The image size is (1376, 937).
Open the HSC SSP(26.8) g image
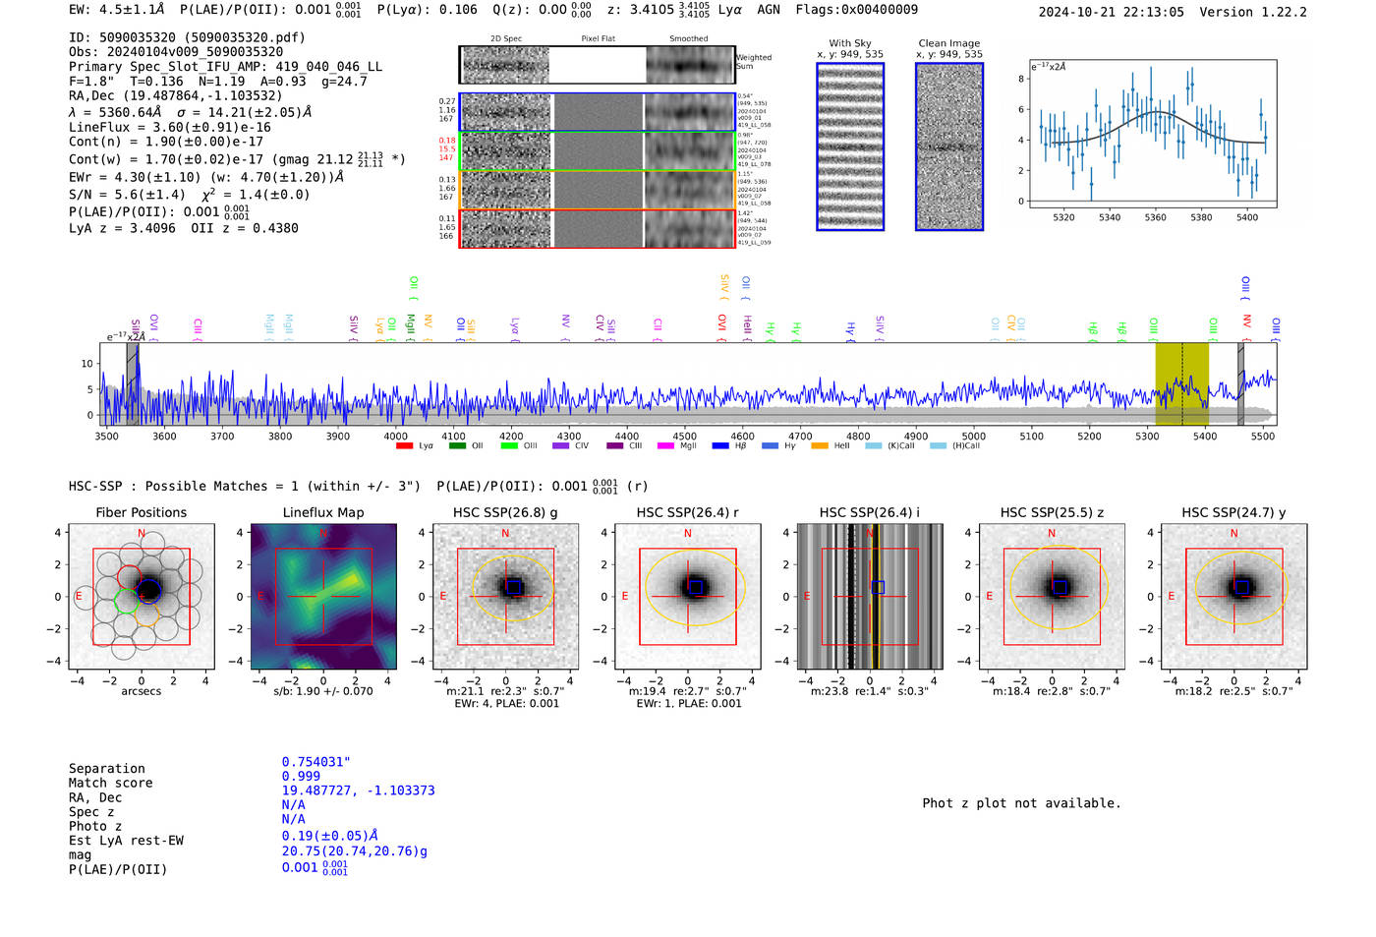pyautogui.click(x=505, y=597)
